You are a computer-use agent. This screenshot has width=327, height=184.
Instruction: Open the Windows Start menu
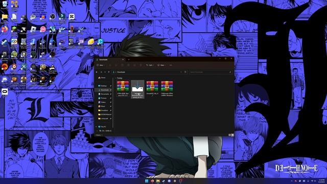pyautogui.click(x=147, y=181)
